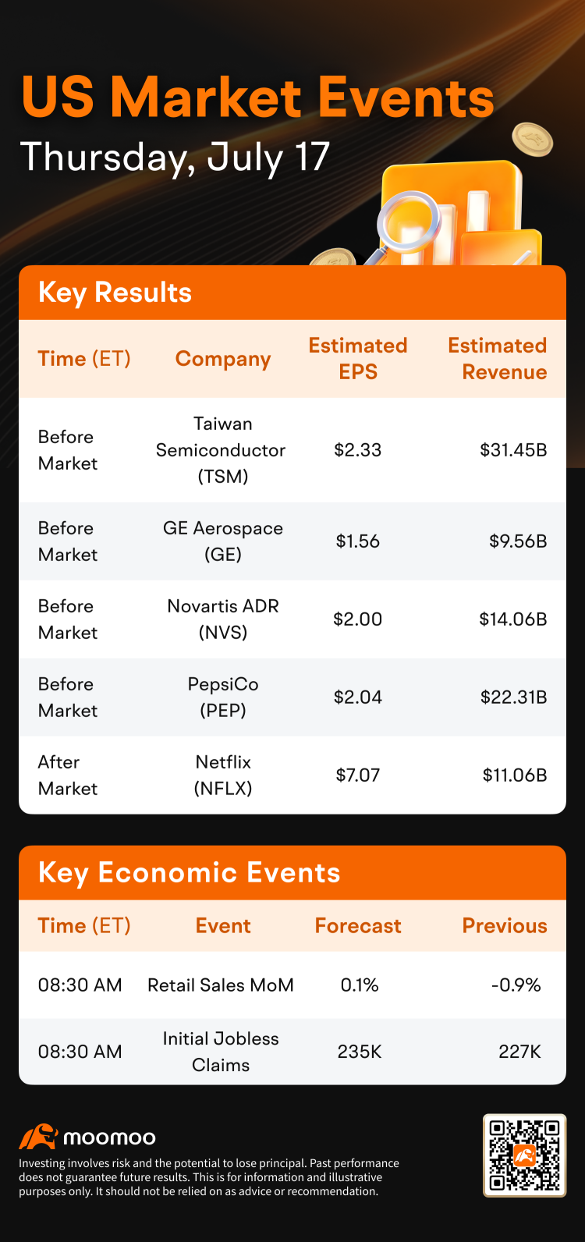The image size is (585, 1242).
Task: Click the PepsiCo (PEP) company name
Action: point(223,697)
